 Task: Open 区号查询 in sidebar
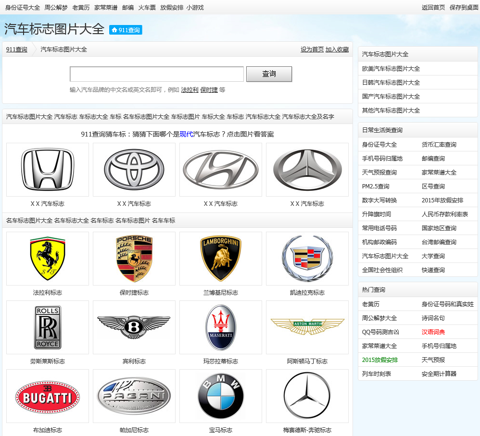pyautogui.click(x=433, y=187)
